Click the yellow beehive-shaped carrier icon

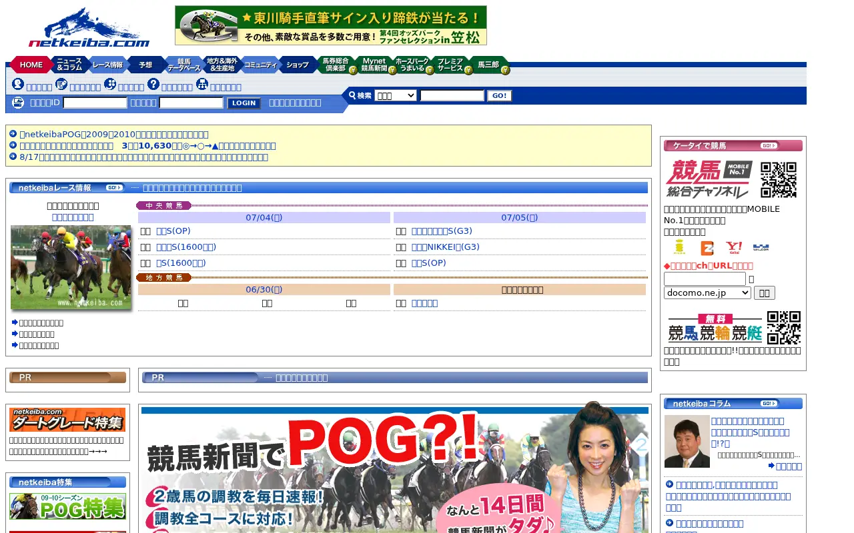click(679, 248)
